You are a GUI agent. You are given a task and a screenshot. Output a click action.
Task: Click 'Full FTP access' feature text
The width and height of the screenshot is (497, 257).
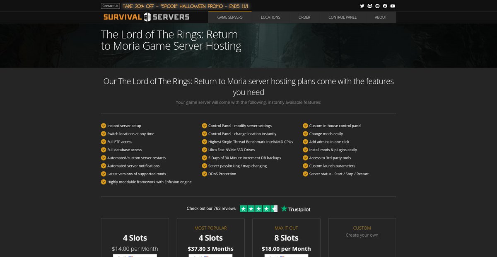(x=120, y=142)
